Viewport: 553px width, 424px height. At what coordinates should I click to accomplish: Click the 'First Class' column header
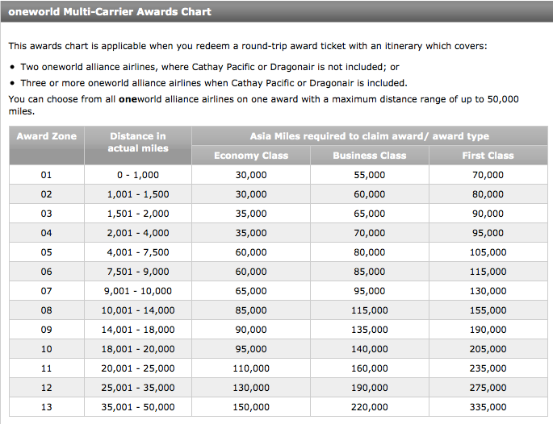pos(488,156)
